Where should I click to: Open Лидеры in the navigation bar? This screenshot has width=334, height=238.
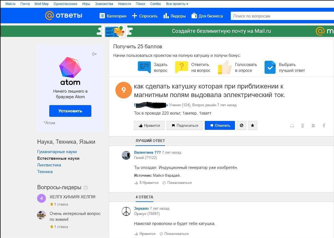174,16
